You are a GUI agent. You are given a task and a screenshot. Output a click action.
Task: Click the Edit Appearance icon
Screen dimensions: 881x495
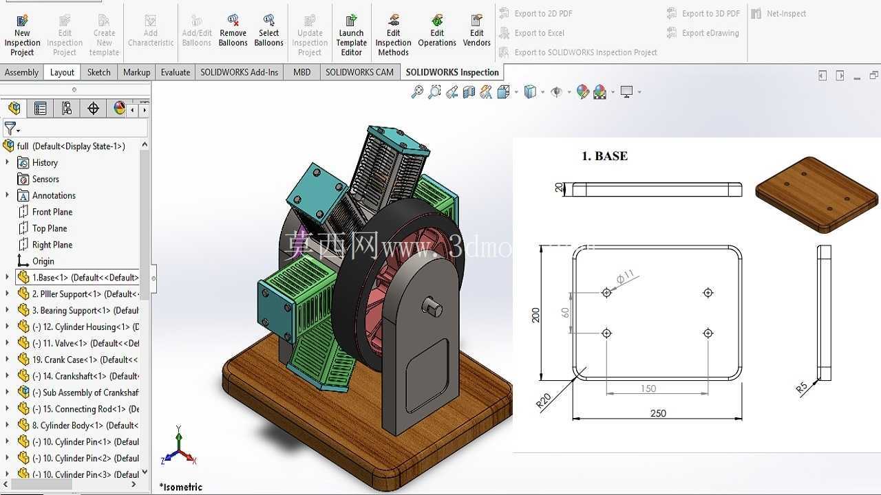pyautogui.click(x=582, y=91)
